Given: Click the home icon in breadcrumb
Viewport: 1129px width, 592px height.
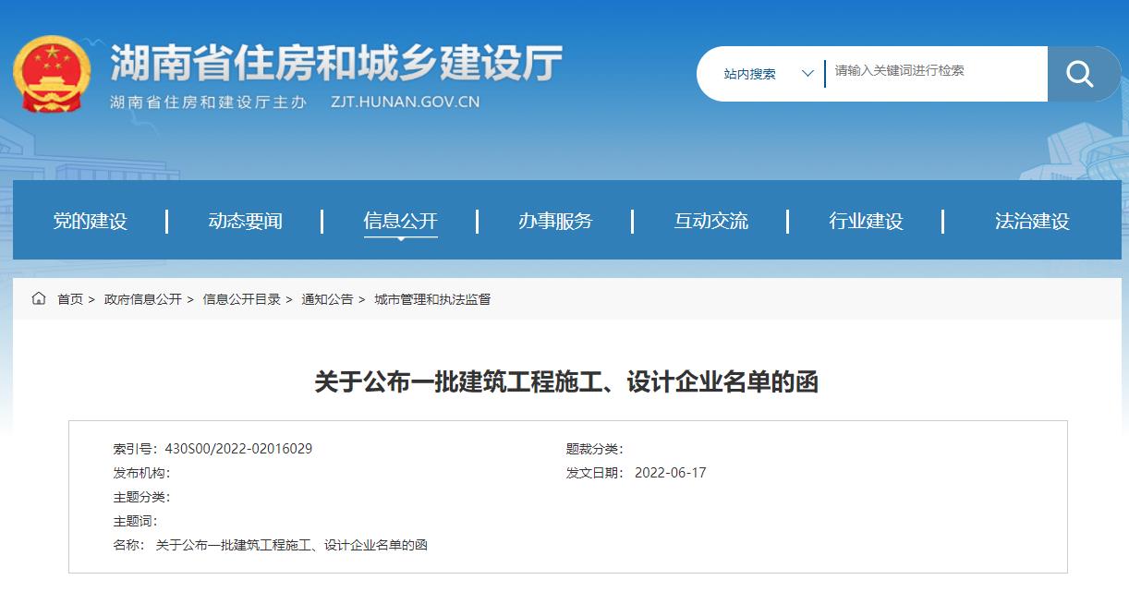Looking at the screenshot, I should (x=39, y=298).
